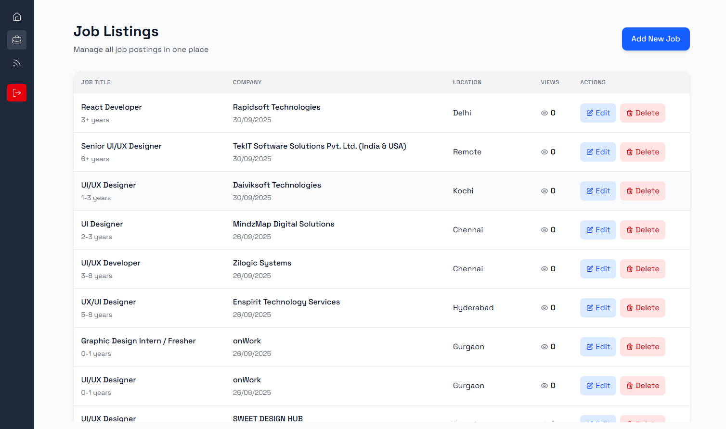Delete the Zilogic Systems job

pyautogui.click(x=643, y=269)
